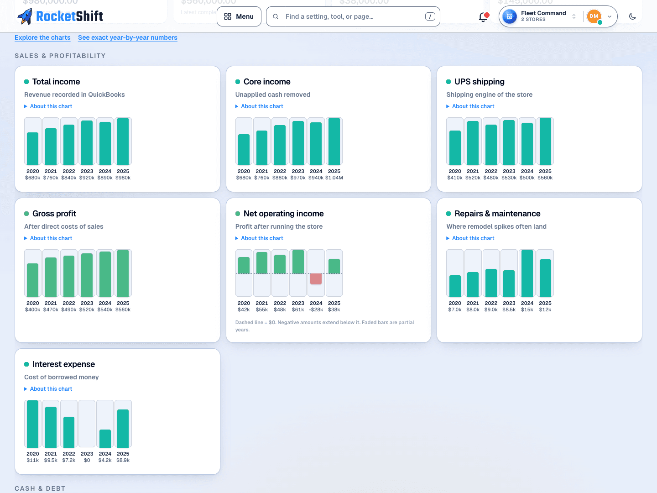Expand About this chart under UPS shipping
The image size is (657, 493).
coord(470,106)
